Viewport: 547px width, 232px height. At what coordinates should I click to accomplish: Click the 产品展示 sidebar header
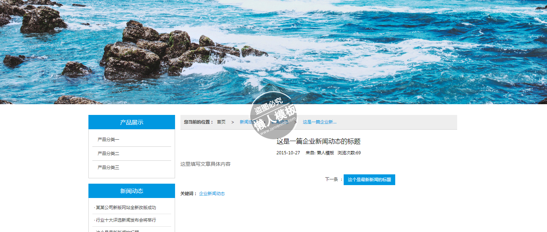pos(132,122)
